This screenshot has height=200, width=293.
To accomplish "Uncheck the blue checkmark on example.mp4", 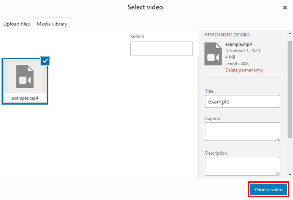I will pyautogui.click(x=45, y=61).
